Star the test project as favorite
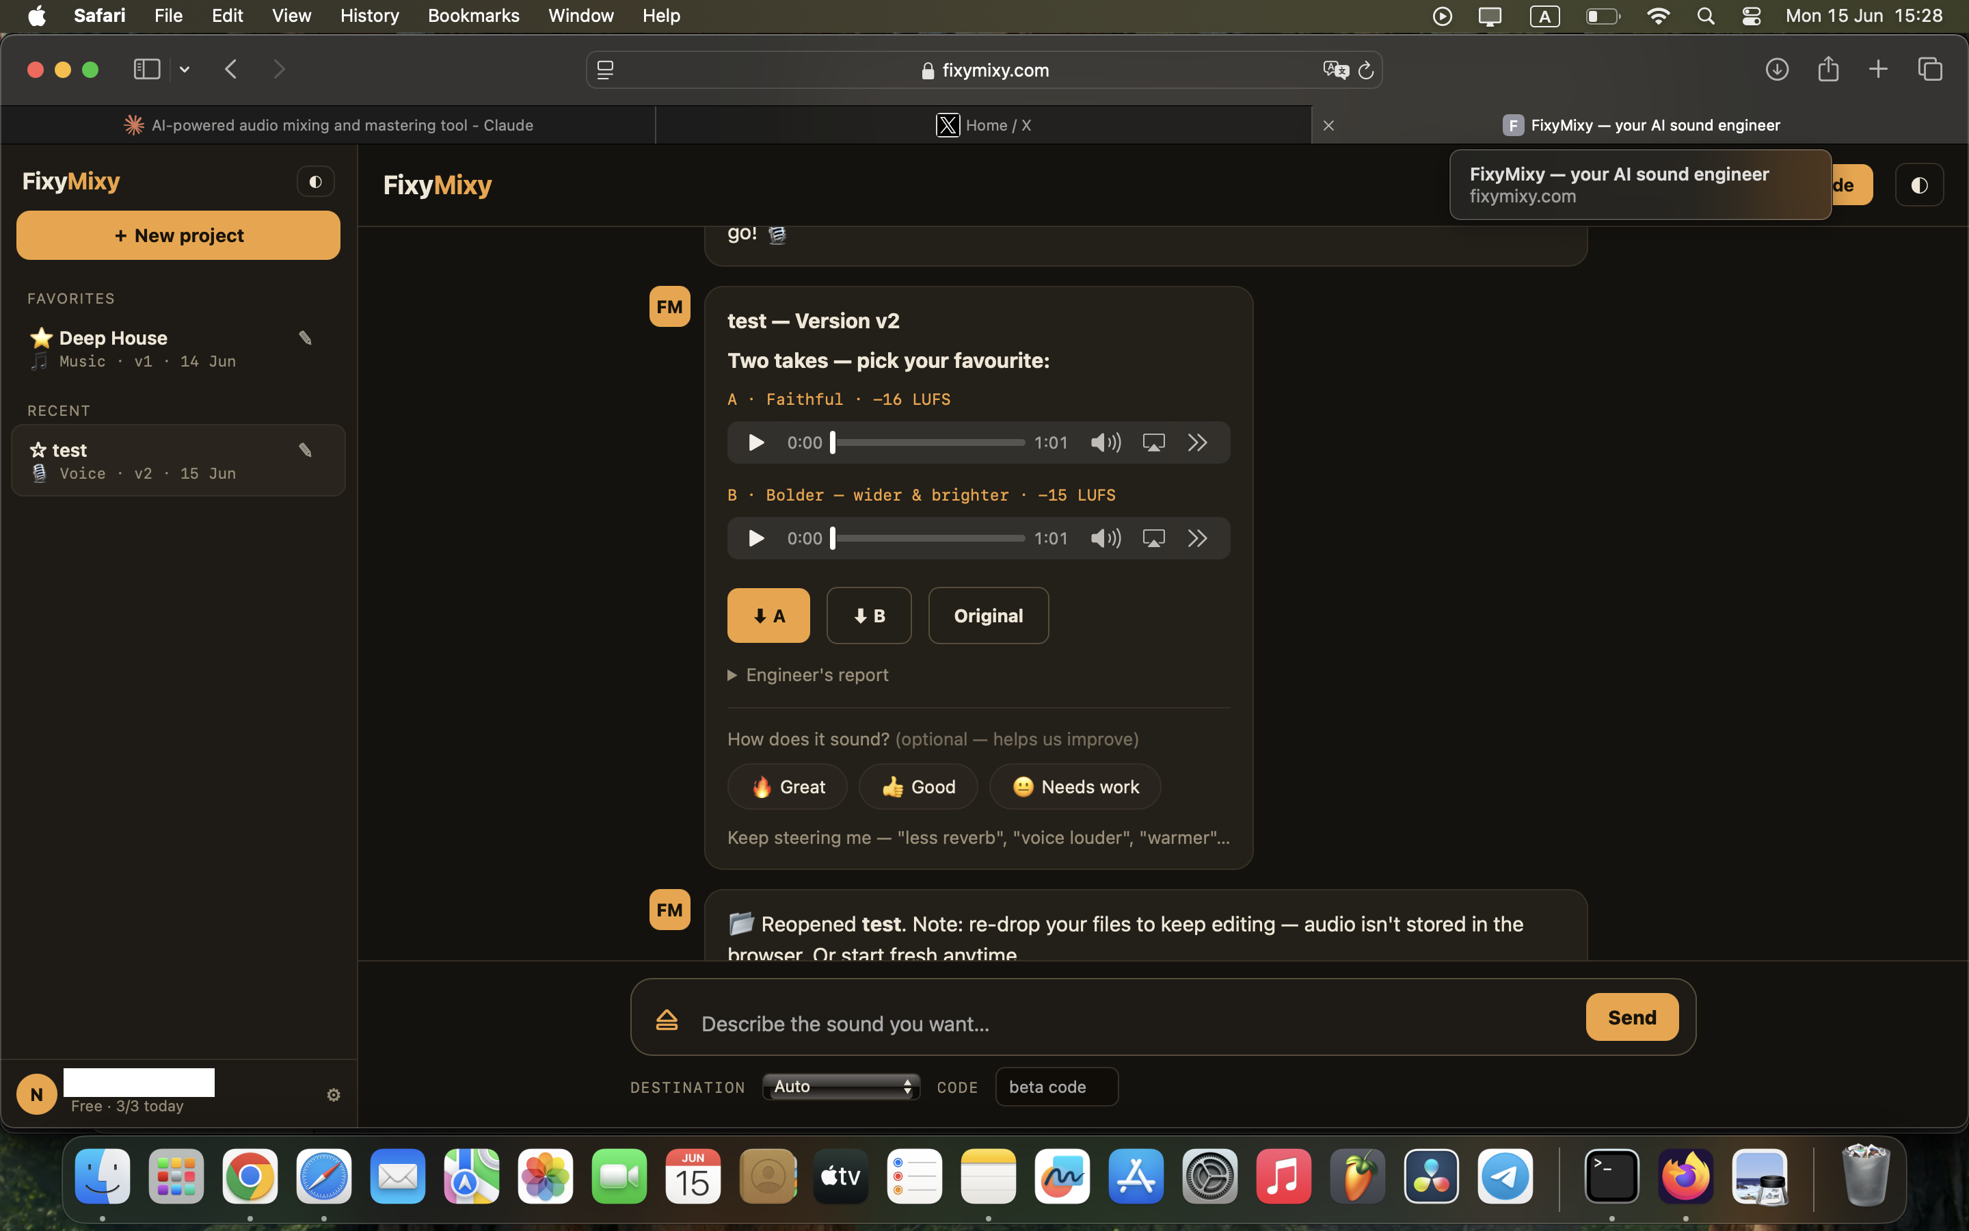This screenshot has width=1969, height=1231. pyautogui.click(x=38, y=450)
